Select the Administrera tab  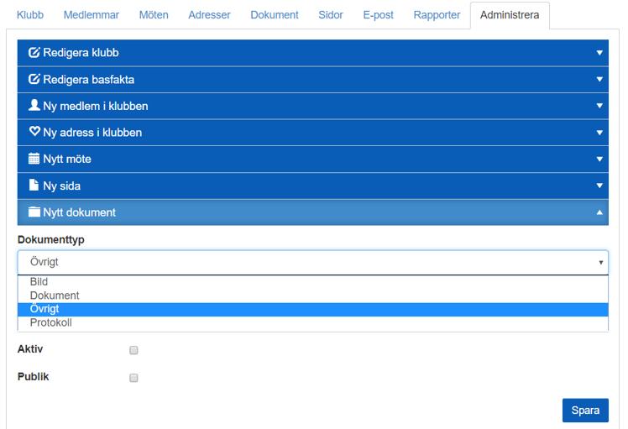(510, 15)
